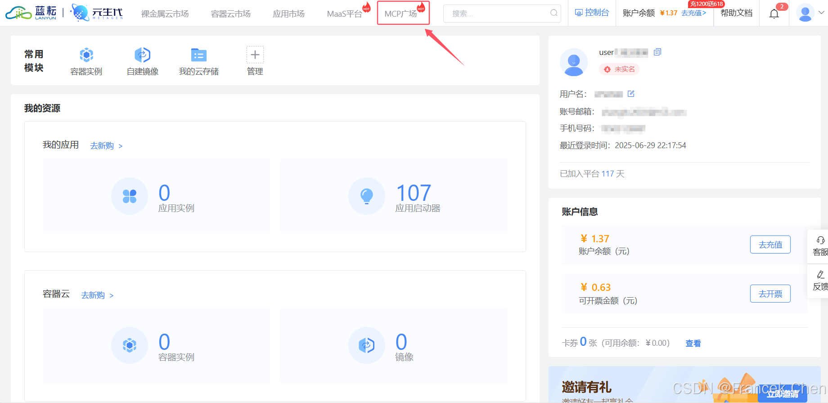Open the notification bell icon
The height and width of the screenshot is (403, 828).
[774, 14]
